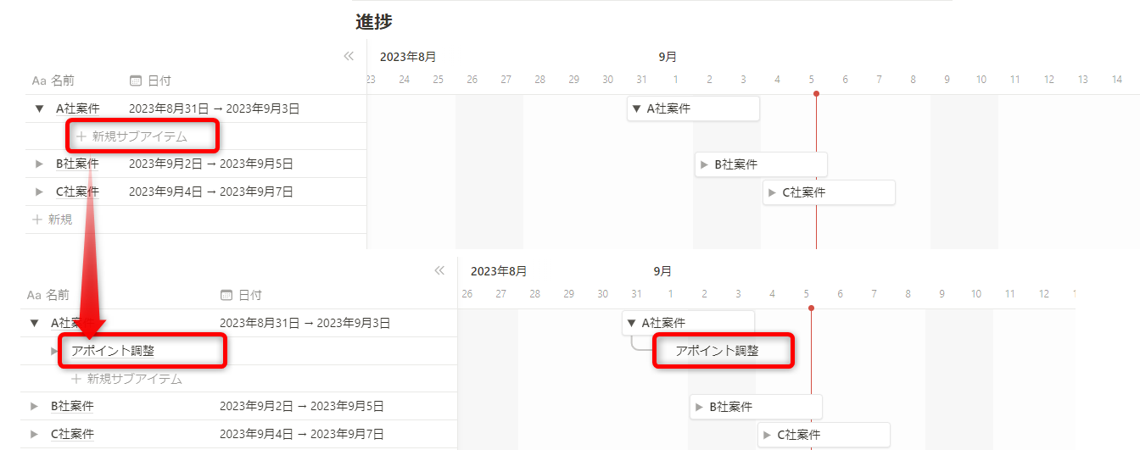Select the アポイント調整 bar on the timeline
Image resolution: width=1140 pixels, height=450 pixels.
[x=717, y=351]
